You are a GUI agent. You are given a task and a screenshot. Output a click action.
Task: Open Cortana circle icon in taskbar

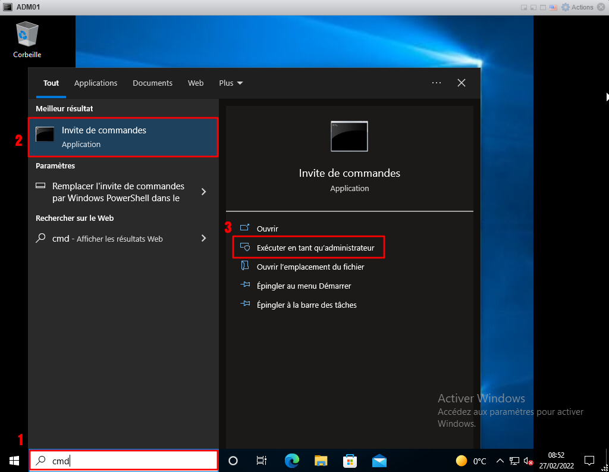tap(233, 460)
